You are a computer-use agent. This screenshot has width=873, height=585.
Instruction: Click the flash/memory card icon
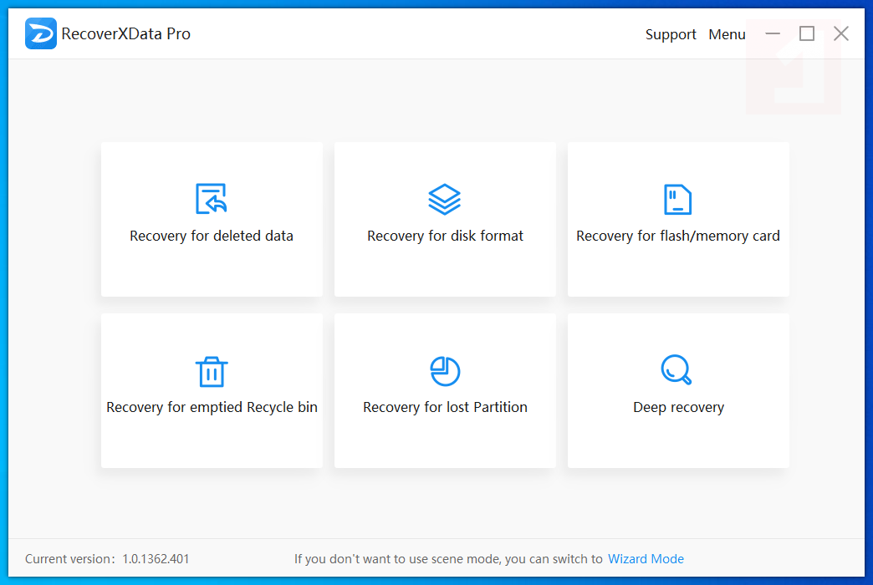pyautogui.click(x=677, y=199)
